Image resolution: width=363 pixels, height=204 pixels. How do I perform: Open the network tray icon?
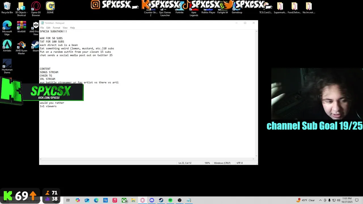tap(334, 200)
